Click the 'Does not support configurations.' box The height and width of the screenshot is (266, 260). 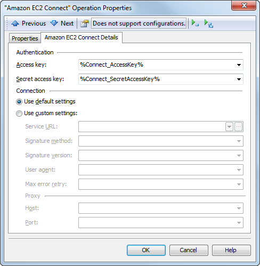(x=139, y=23)
